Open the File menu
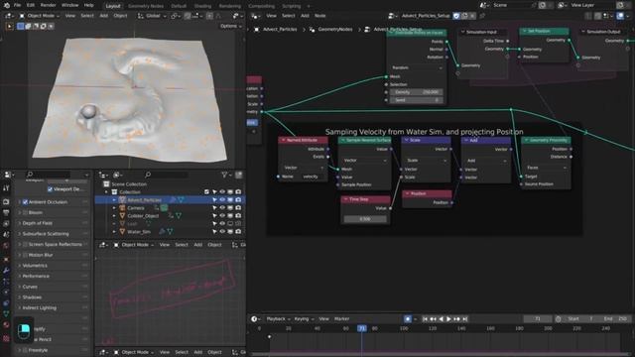 (x=17, y=5)
